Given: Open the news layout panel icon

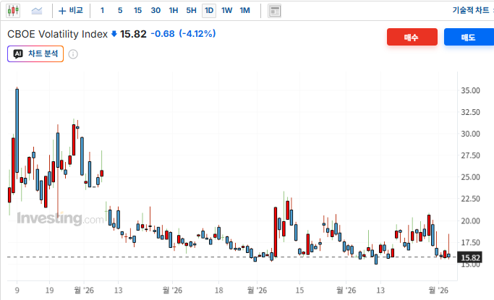Looking at the screenshot, I should coord(274,11).
